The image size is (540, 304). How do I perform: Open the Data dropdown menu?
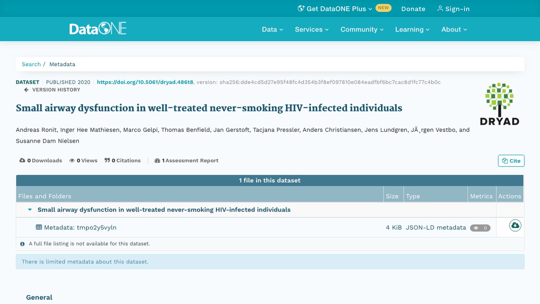pos(273,29)
